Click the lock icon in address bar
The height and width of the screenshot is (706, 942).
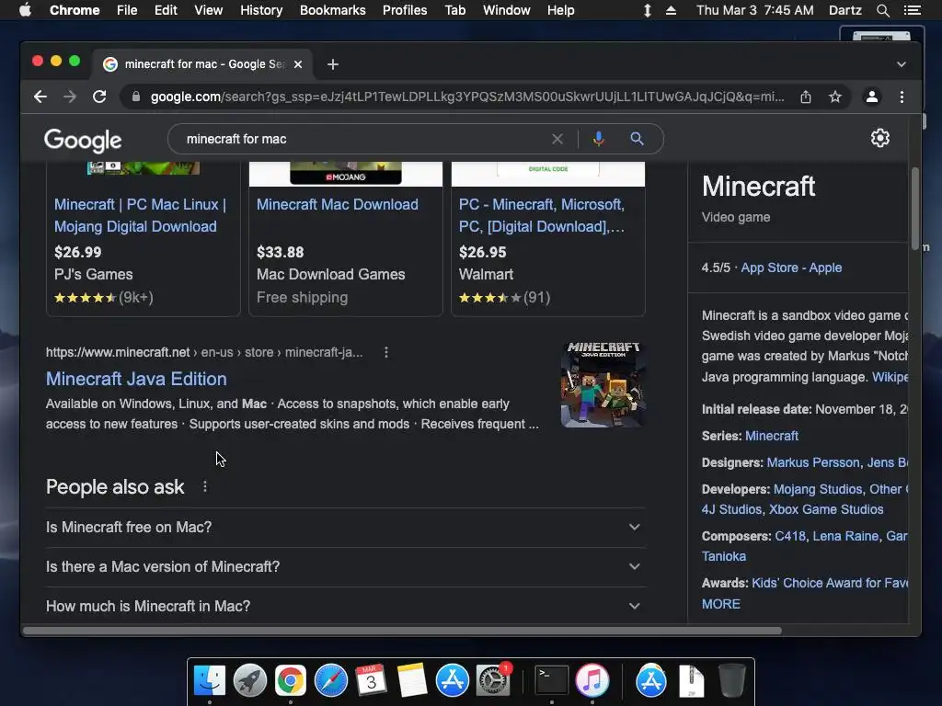pyautogui.click(x=136, y=97)
